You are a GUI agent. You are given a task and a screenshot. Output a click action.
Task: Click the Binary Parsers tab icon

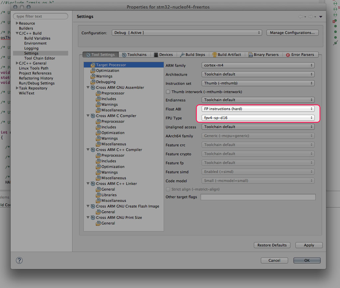[x=251, y=55]
